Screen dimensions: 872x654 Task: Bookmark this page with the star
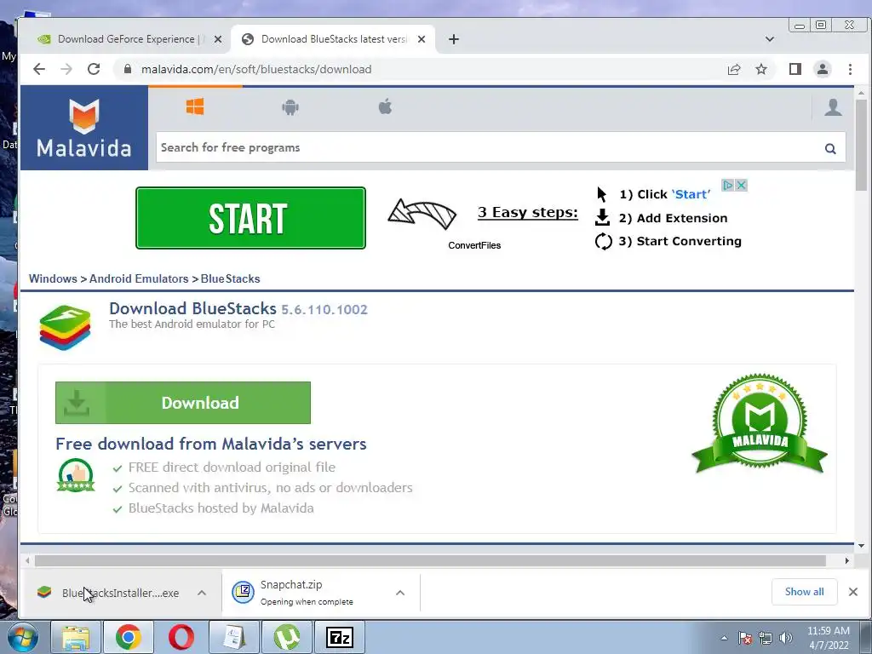click(x=761, y=69)
